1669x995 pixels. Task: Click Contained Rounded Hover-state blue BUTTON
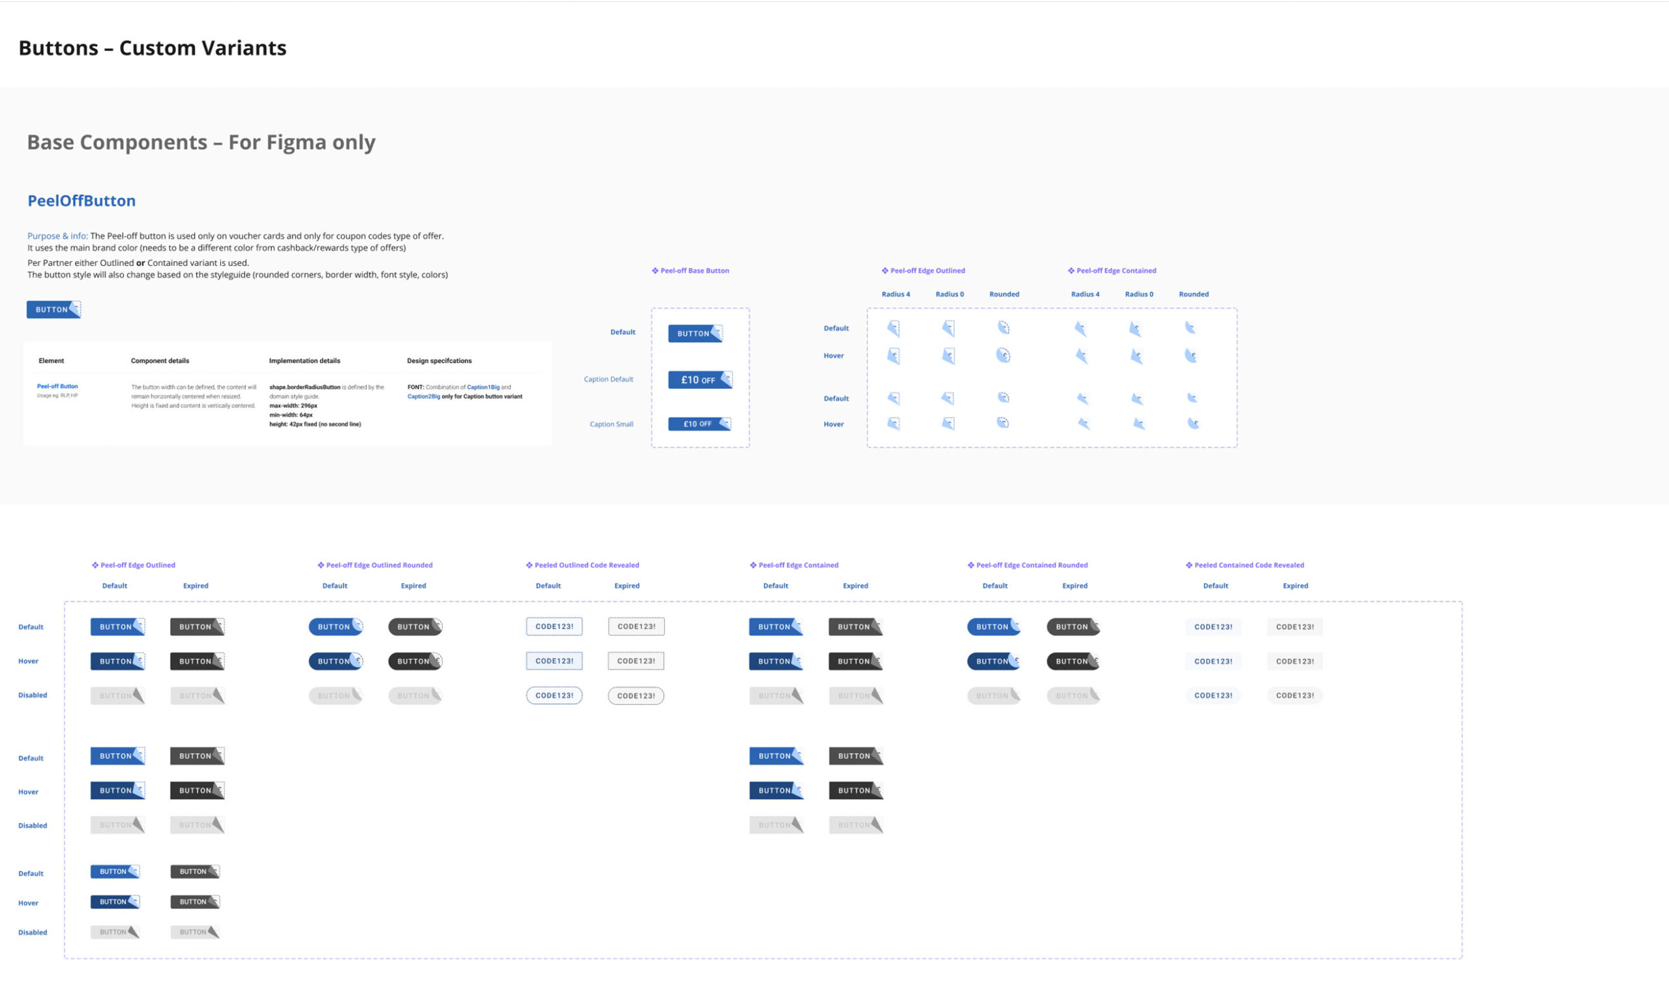tap(994, 661)
